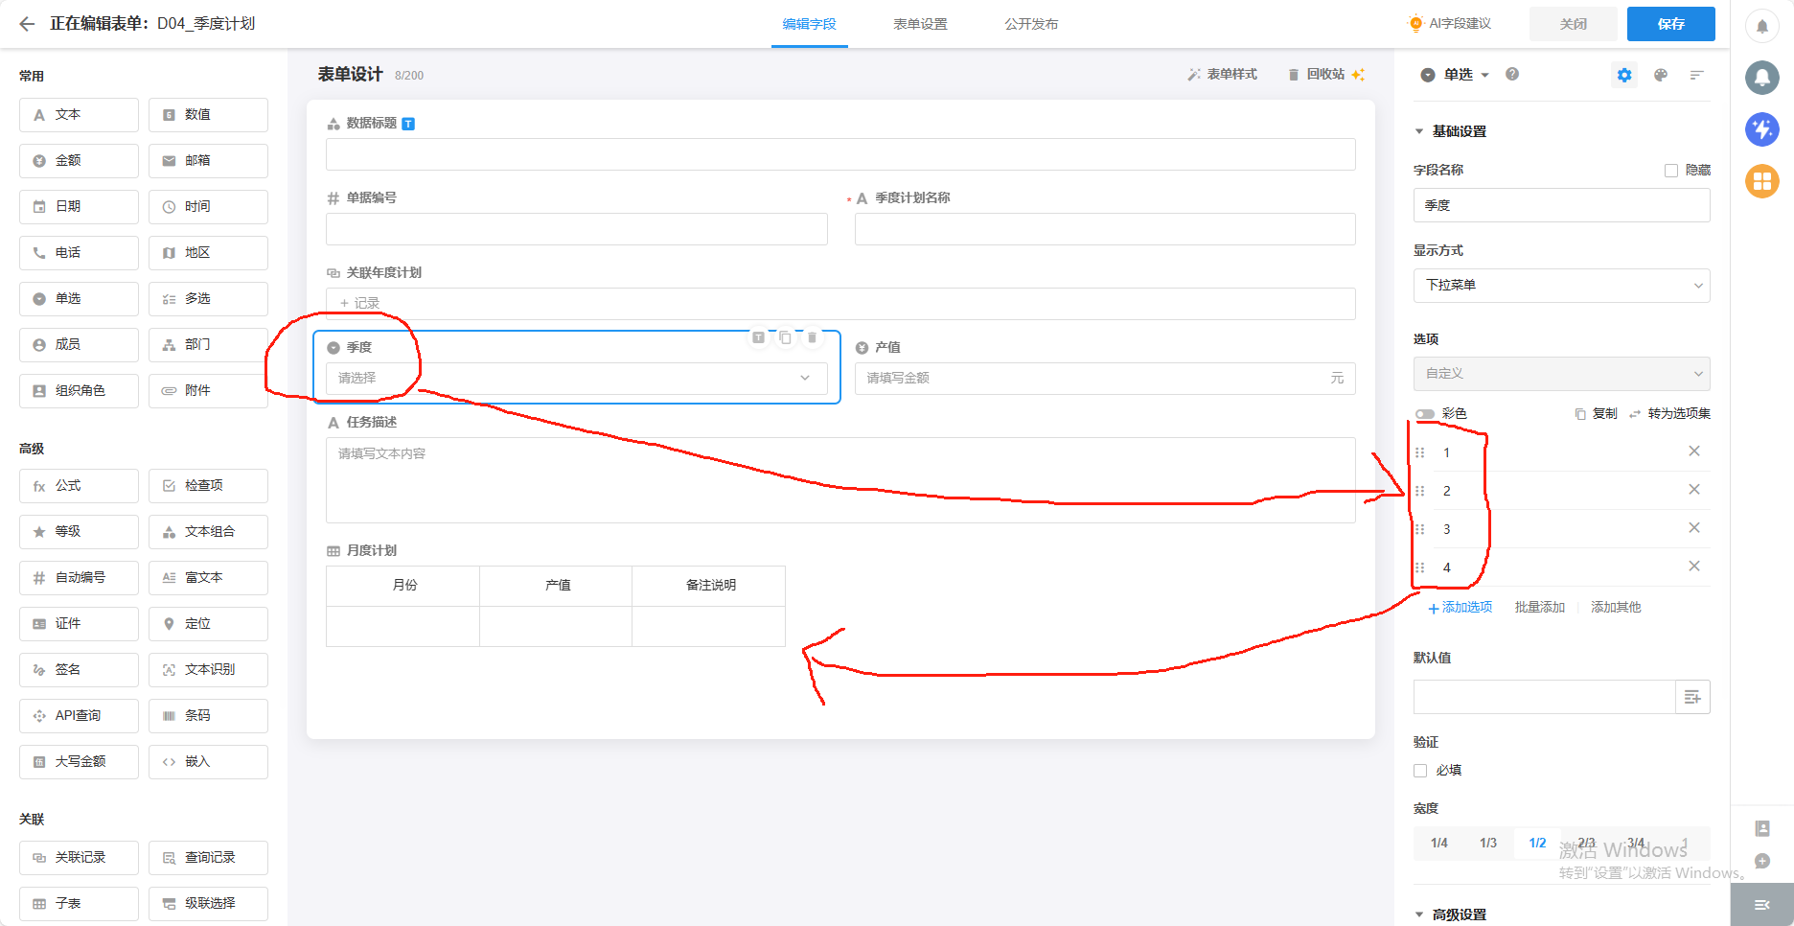The image size is (1794, 926).
Task: Select 1/3 width option
Action: pyautogui.click(x=1487, y=844)
